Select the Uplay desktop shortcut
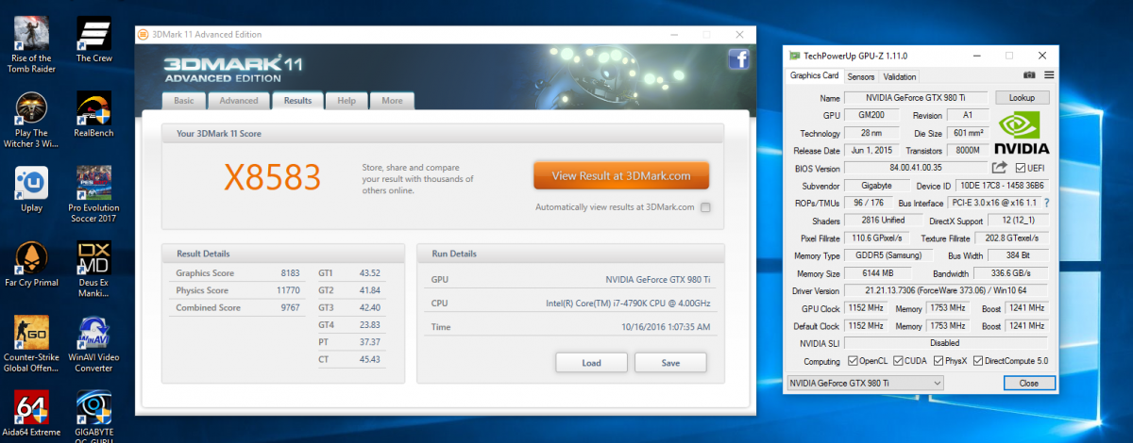This screenshot has height=443, width=1133. tap(31, 189)
